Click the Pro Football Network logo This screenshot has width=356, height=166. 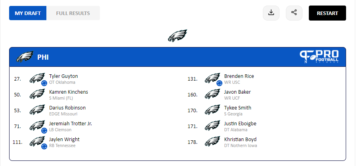click(x=320, y=57)
